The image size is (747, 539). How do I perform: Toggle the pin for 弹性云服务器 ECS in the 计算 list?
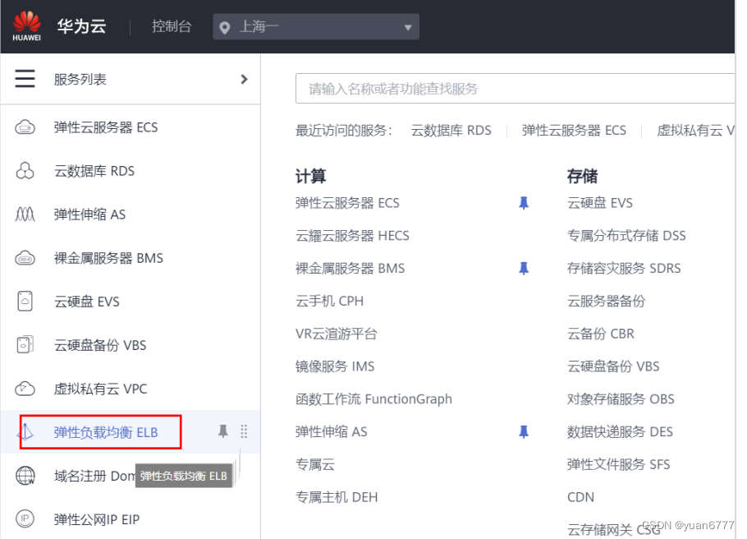(524, 203)
